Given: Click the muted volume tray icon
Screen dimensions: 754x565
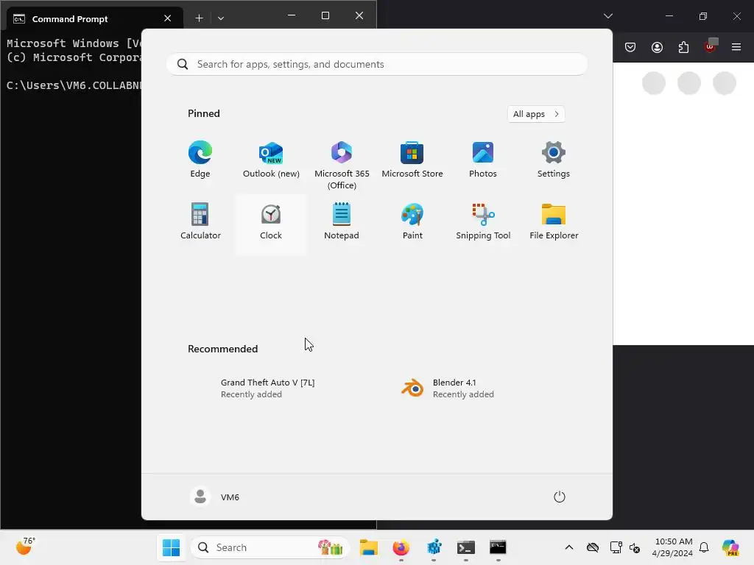Looking at the screenshot, I should 634,547.
